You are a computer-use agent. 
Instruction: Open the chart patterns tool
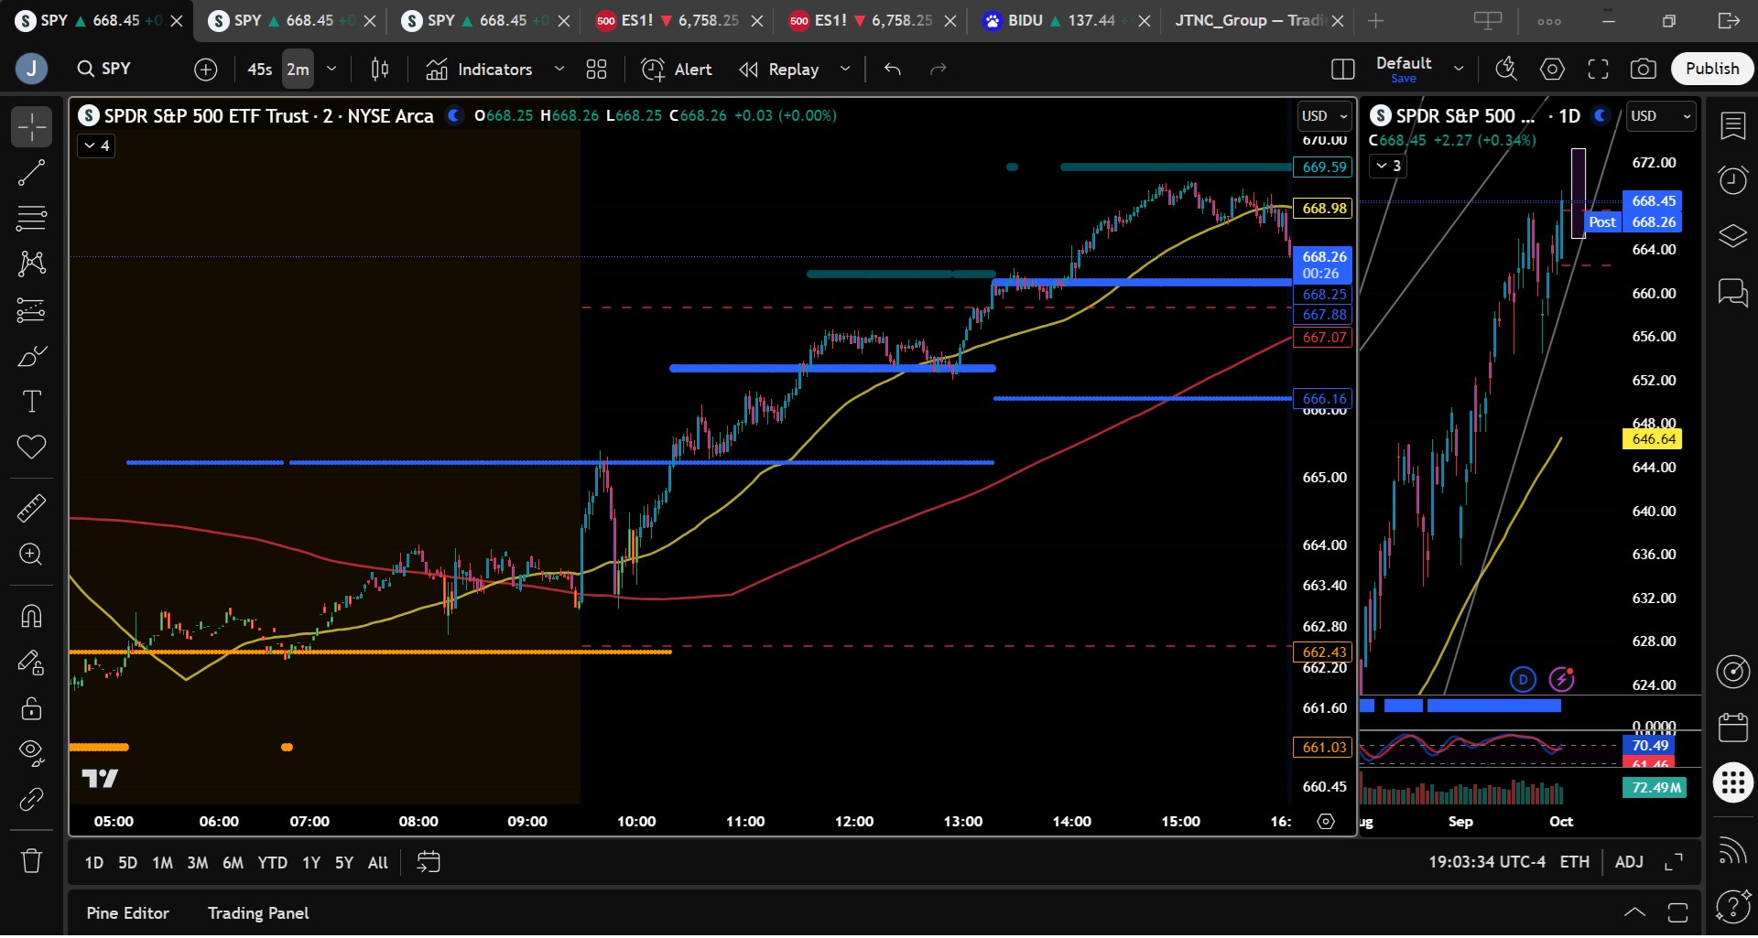[31, 264]
